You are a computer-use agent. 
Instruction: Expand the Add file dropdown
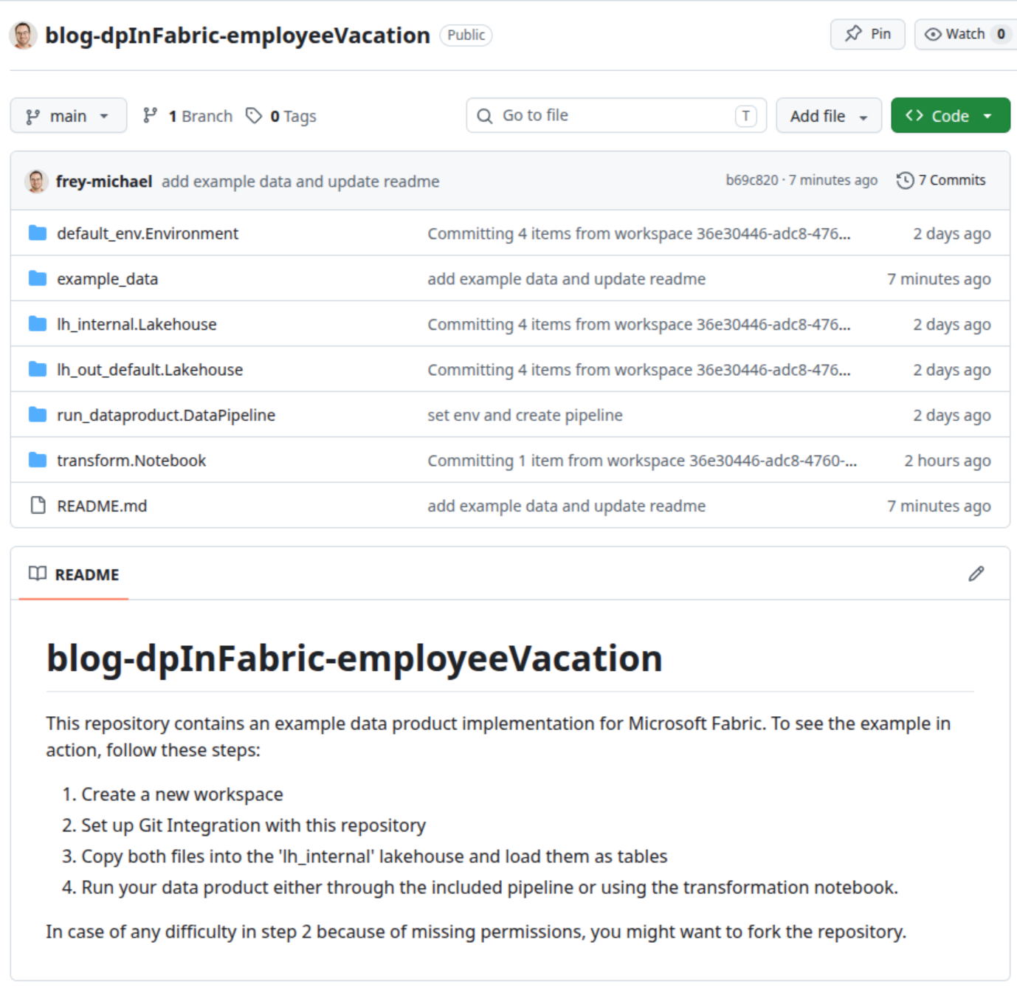(829, 116)
